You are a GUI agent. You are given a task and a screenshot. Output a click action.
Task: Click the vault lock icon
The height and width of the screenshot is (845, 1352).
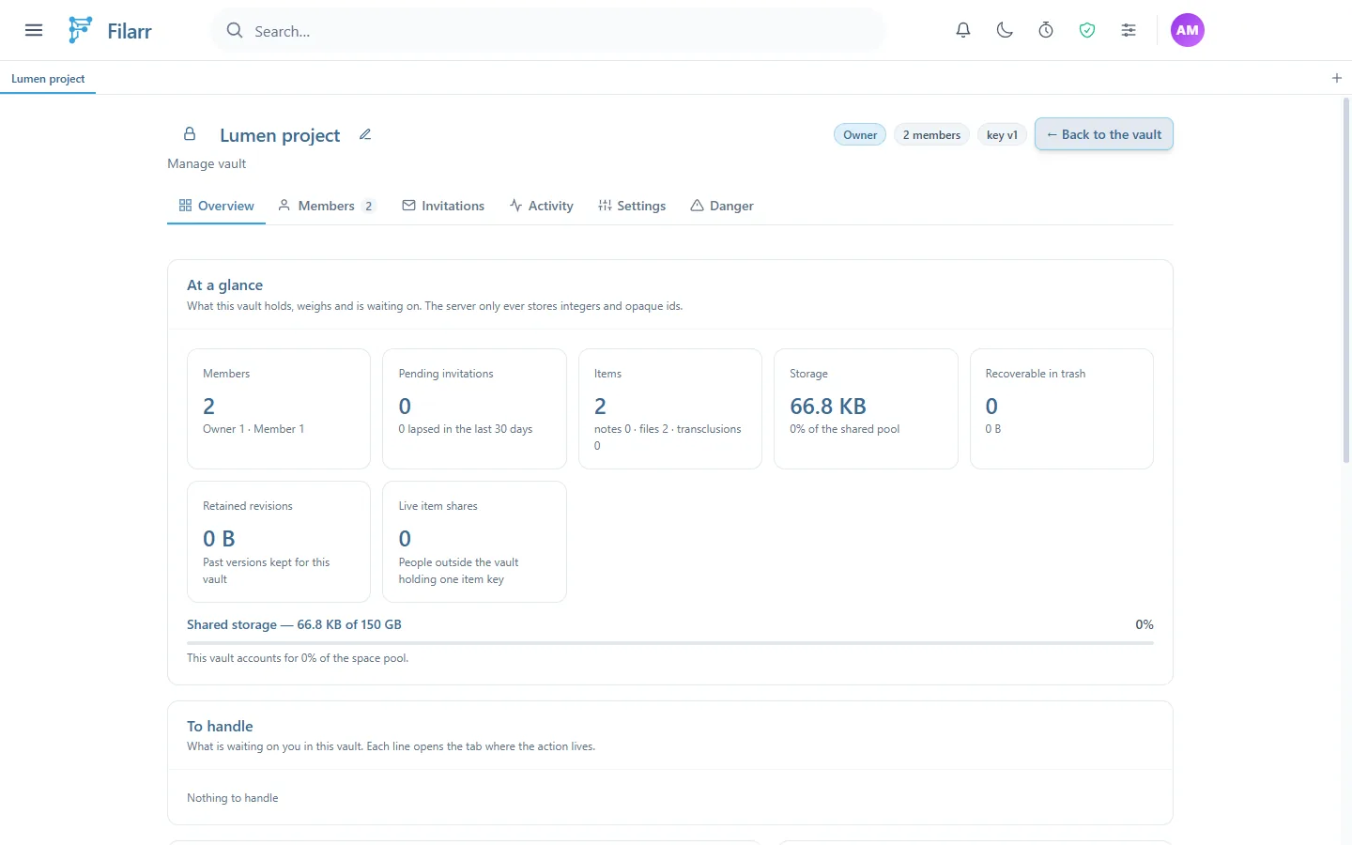click(x=190, y=134)
